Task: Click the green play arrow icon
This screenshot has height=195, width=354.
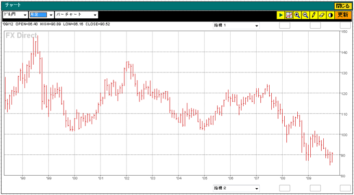Action: point(281,15)
